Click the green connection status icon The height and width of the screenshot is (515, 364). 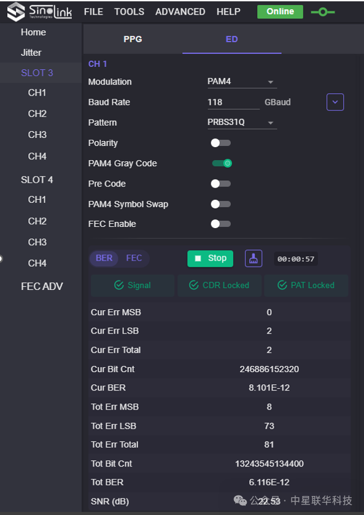pyautogui.click(x=323, y=12)
